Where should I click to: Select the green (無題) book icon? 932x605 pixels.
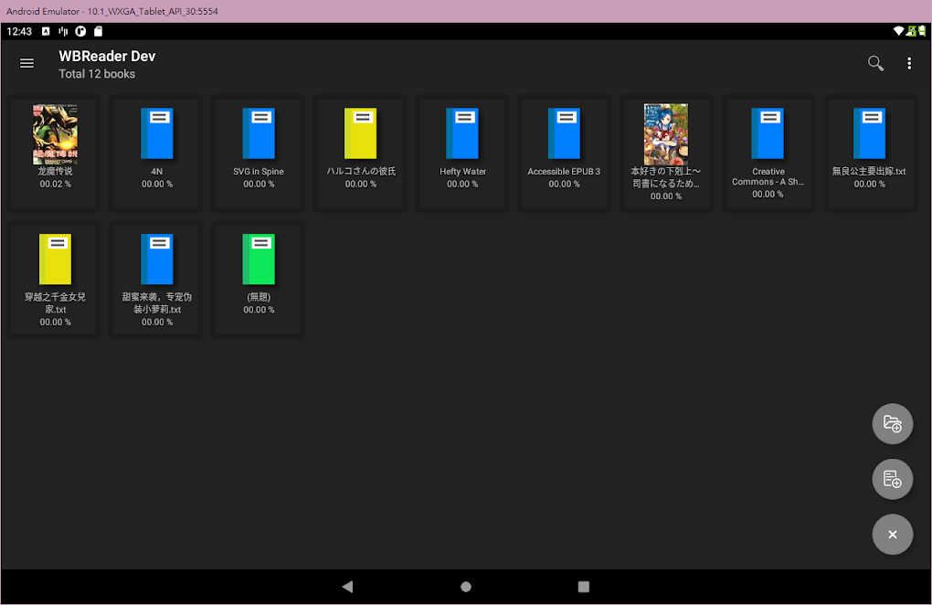point(259,260)
